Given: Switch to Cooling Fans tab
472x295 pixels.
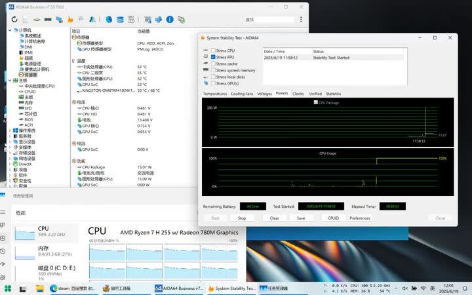Looking at the screenshot, I should click(x=242, y=94).
